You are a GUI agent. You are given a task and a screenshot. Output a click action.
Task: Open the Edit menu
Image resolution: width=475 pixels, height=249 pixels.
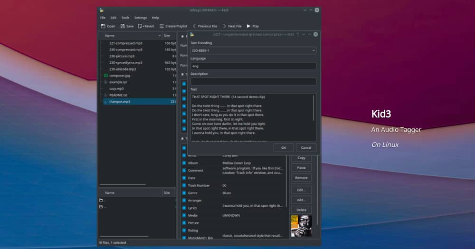pos(113,18)
